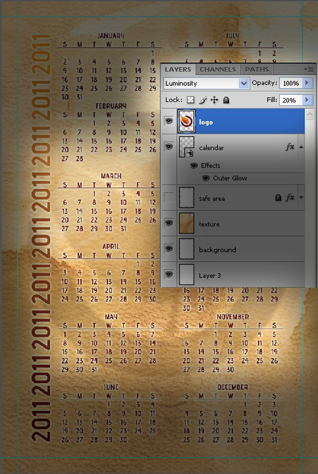Click lock position move icon
The height and width of the screenshot is (474, 318).
coord(214,100)
